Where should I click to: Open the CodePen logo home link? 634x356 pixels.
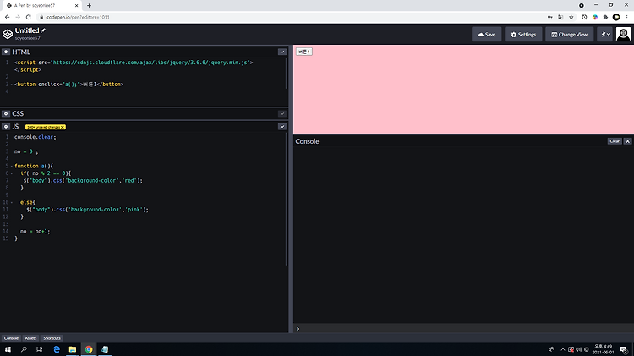tap(8, 35)
